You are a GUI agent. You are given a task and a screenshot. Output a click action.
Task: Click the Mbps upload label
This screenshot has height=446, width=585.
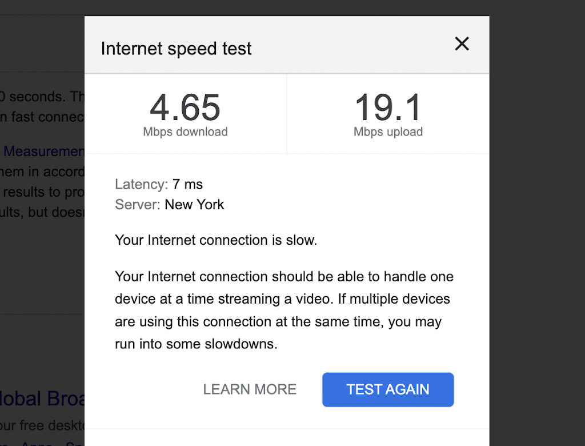tap(388, 132)
